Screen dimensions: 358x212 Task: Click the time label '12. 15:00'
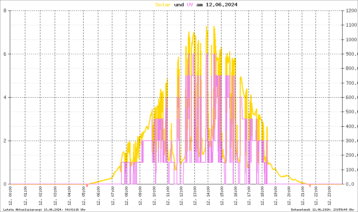[222, 196]
